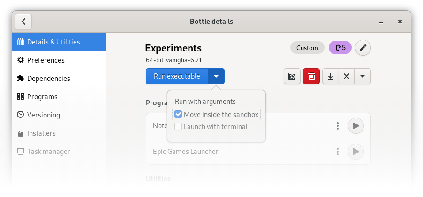The image size is (423, 197).
Task: Open Epic Games Launcher three-dot menu
Action: pyautogui.click(x=337, y=152)
